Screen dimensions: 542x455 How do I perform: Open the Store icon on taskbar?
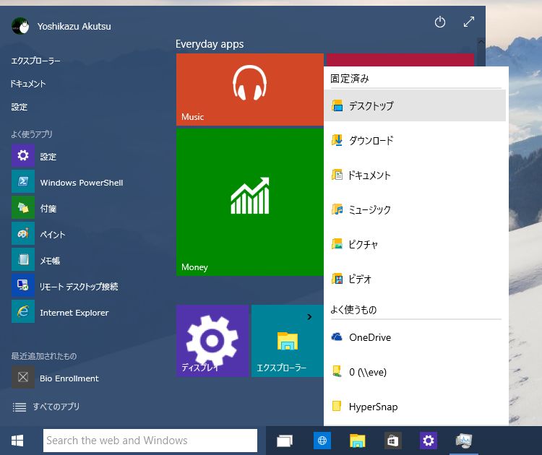click(x=392, y=441)
